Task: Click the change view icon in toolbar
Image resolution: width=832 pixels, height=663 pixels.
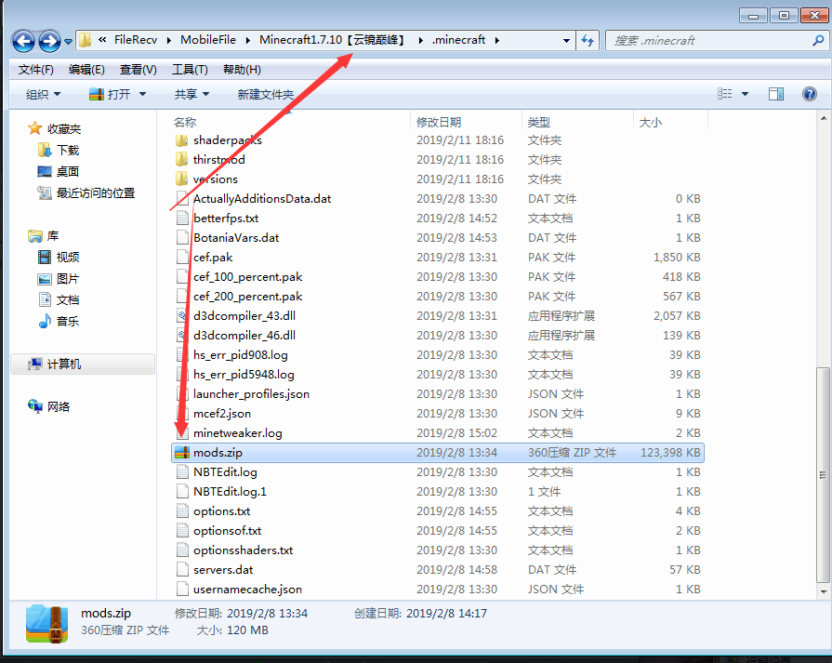Action: click(x=725, y=94)
